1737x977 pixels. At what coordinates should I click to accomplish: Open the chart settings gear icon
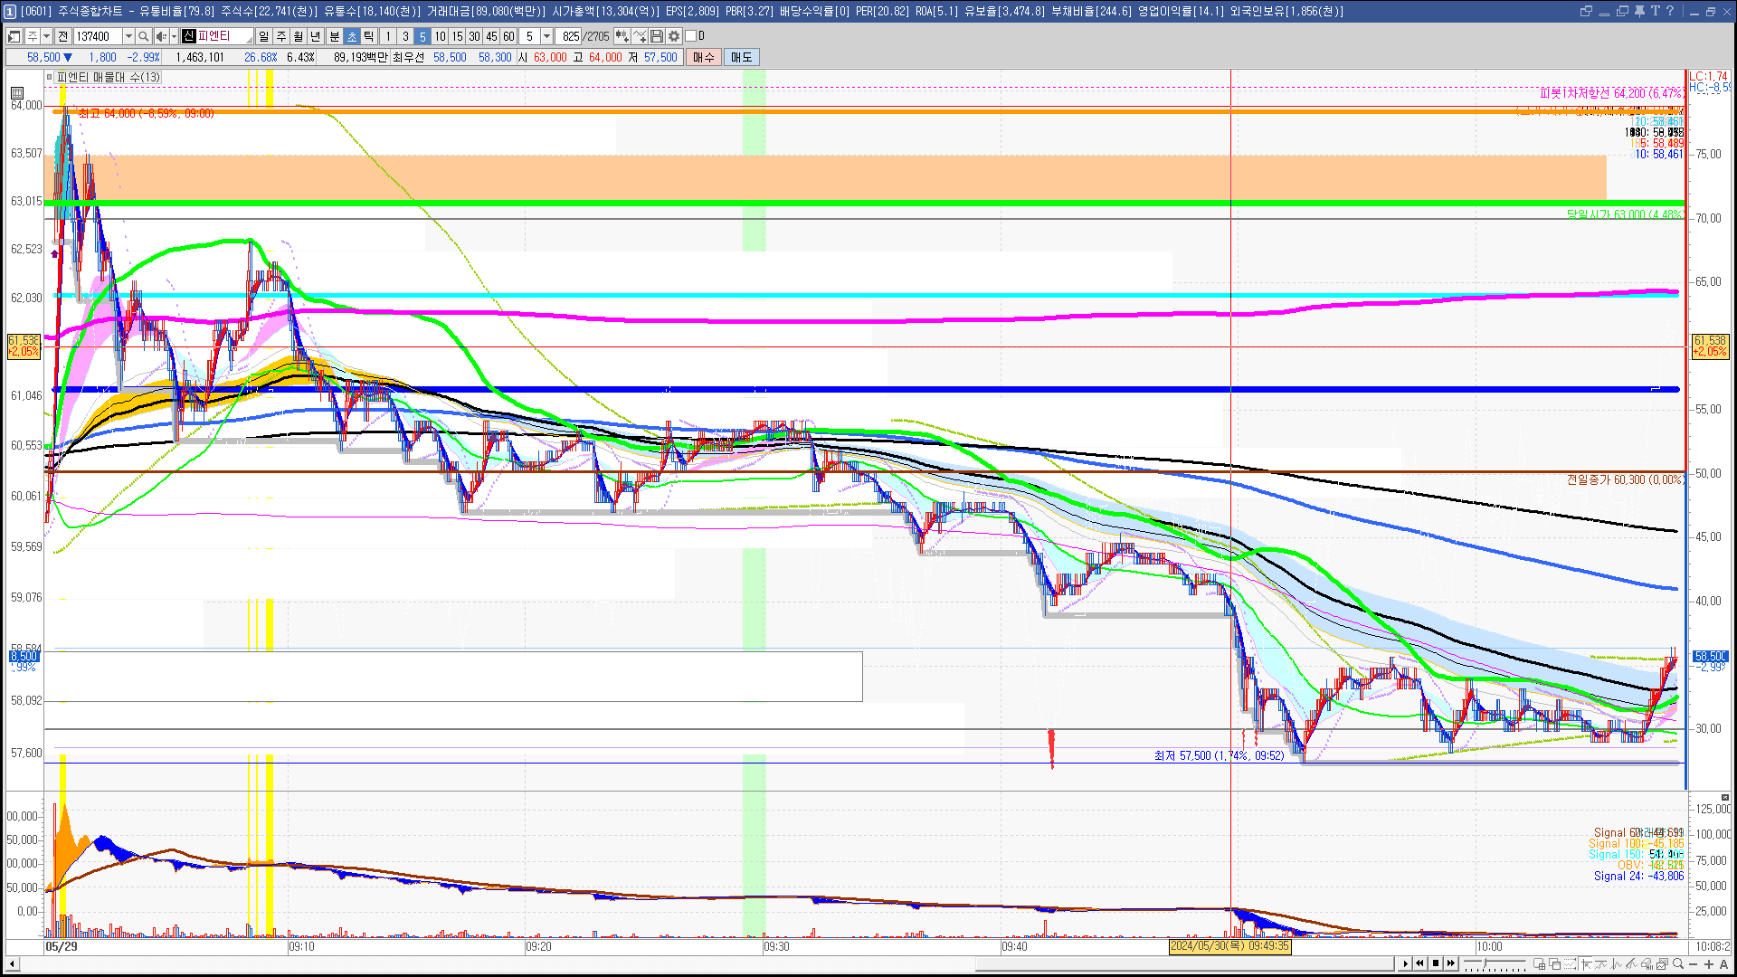point(674,36)
